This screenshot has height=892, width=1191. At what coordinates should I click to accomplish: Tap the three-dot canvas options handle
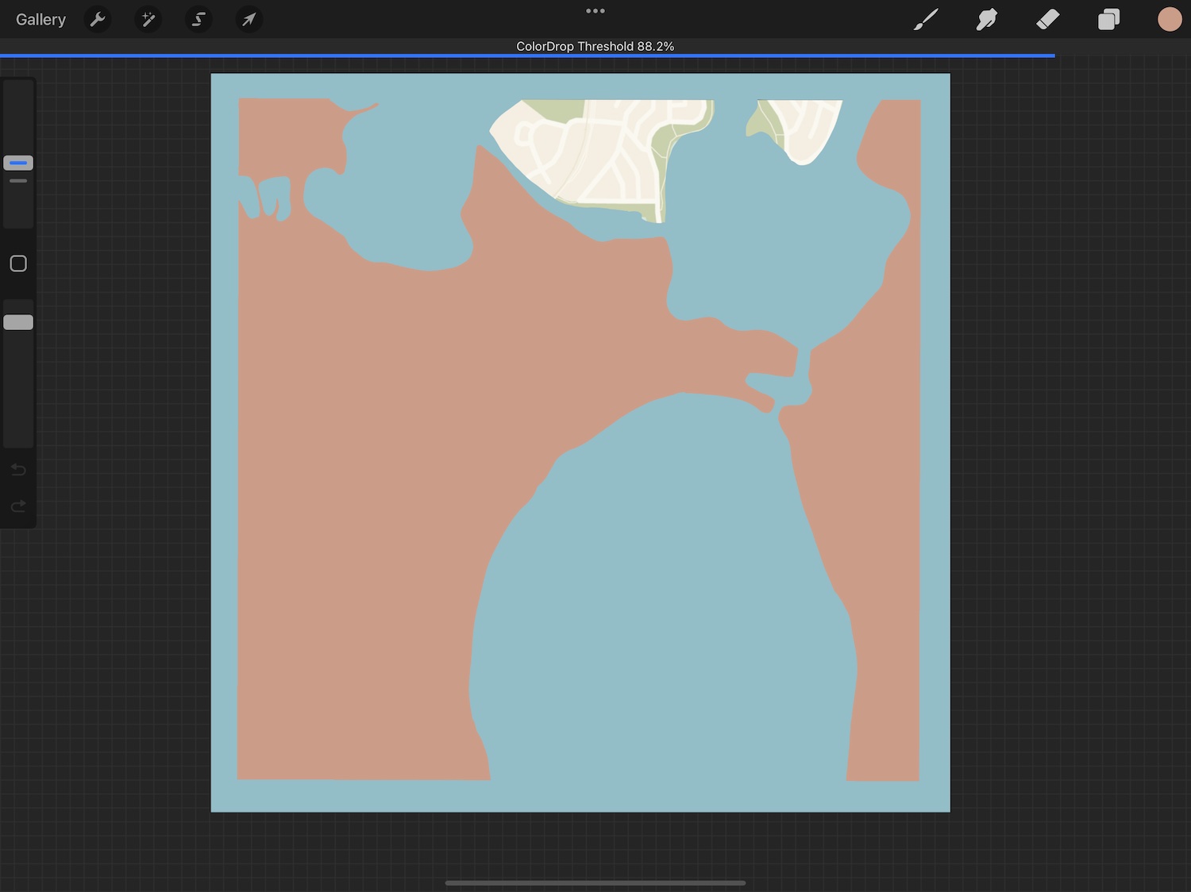click(x=595, y=10)
